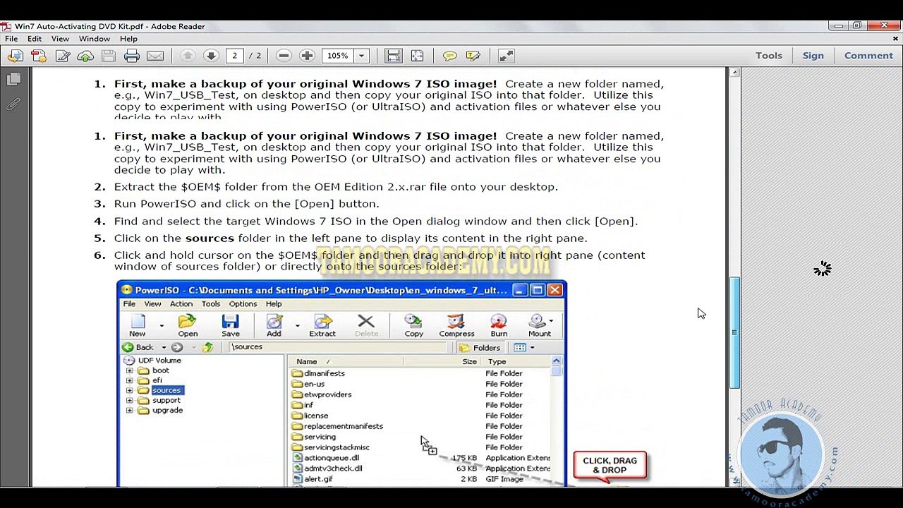Close the document with menu bar x

[x=896, y=39]
